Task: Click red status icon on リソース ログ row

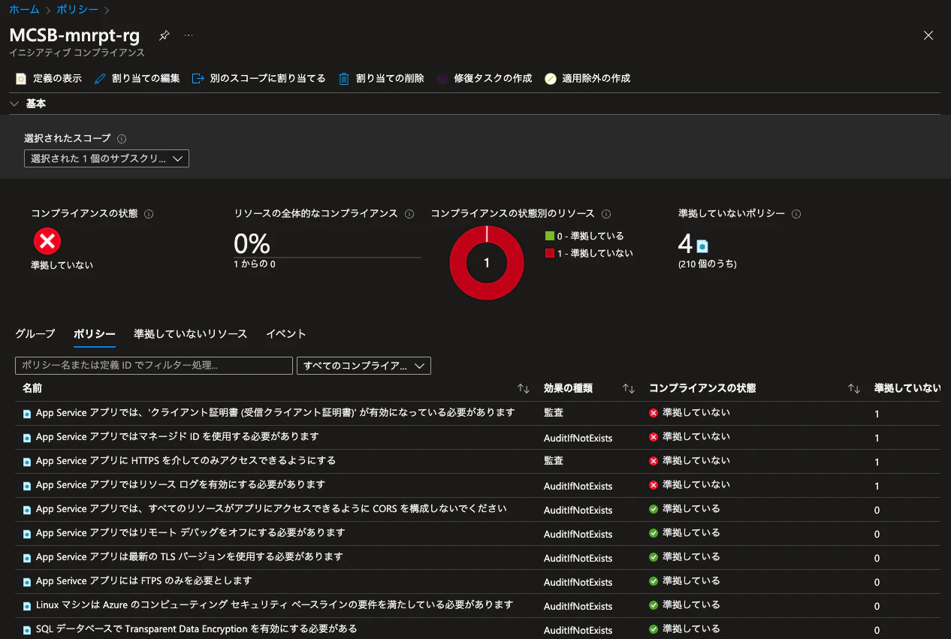Action: [x=654, y=485]
